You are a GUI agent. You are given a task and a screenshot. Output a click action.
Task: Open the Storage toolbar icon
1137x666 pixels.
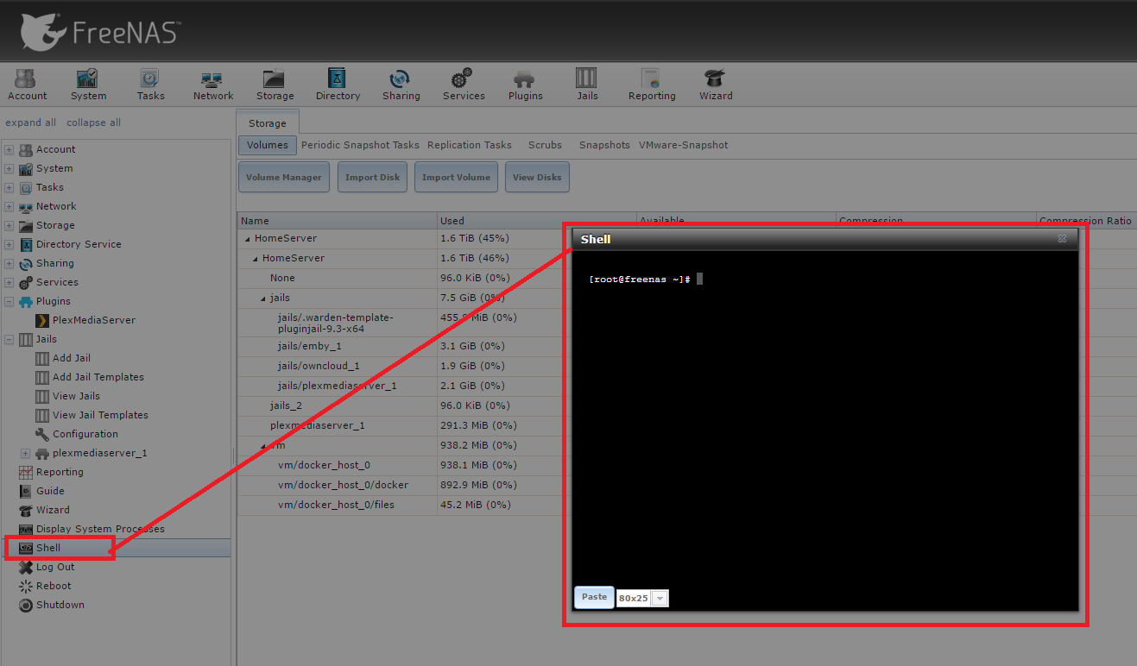click(275, 85)
